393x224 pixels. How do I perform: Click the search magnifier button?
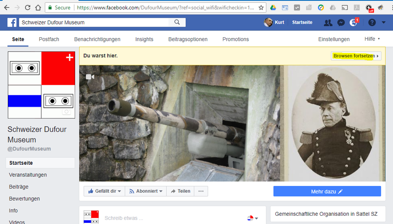pos(177,22)
